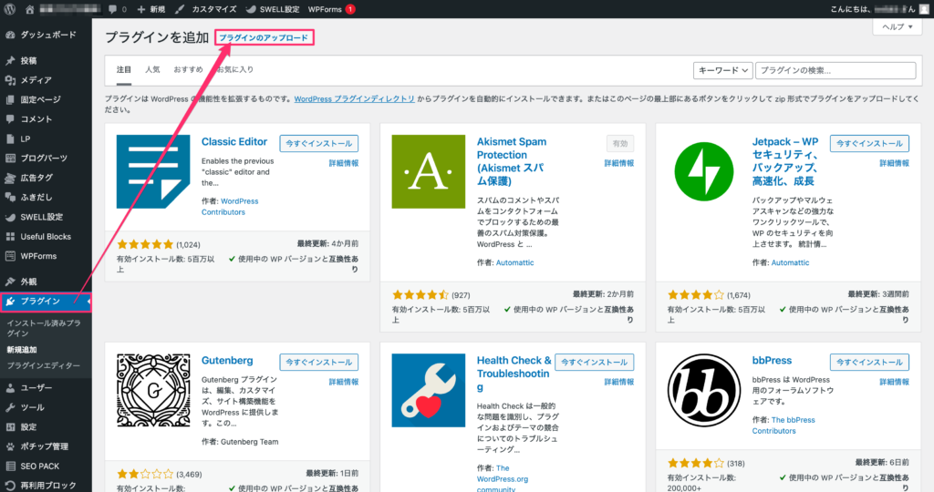The image size is (934, 492).
Task: Click the SWELL設定 sidebar icon
Action: [10, 217]
